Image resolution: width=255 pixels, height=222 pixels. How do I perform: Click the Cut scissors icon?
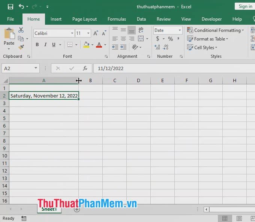pyautogui.click(x=21, y=30)
